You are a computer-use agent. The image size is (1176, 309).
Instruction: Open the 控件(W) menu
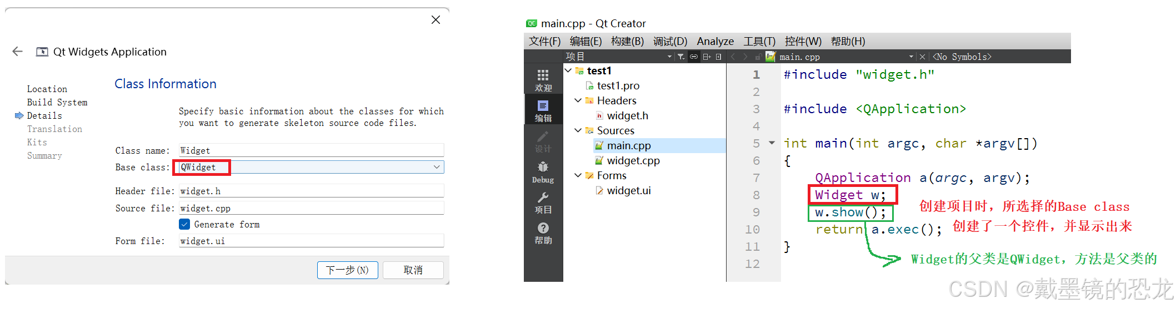pyautogui.click(x=803, y=42)
